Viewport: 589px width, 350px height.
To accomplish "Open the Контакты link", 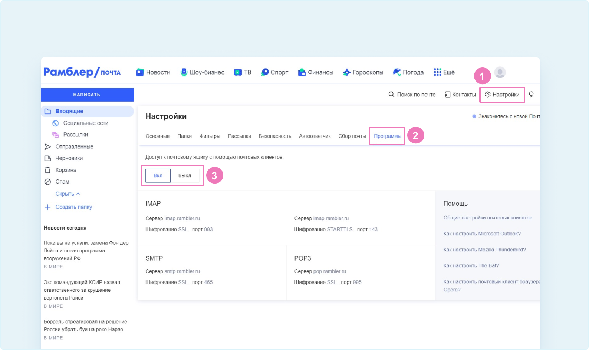I will coord(464,95).
